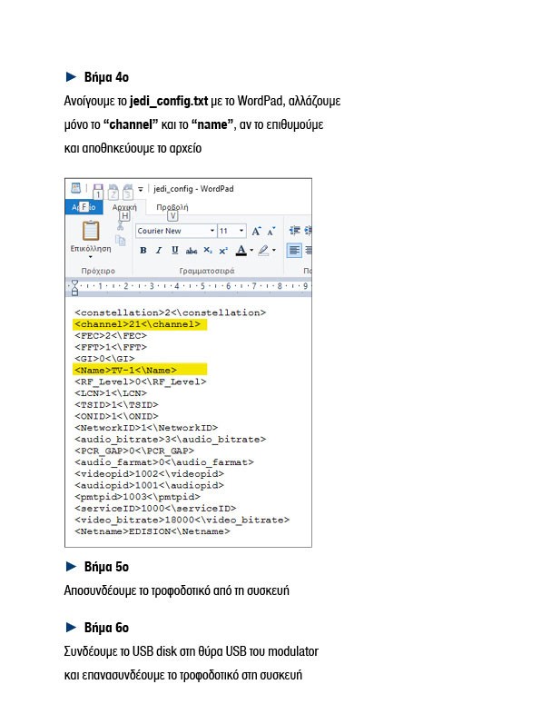The height and width of the screenshot is (704, 541).
Task: Expand the Customize Quick Access Toolbar arrow
Action: click(141, 189)
